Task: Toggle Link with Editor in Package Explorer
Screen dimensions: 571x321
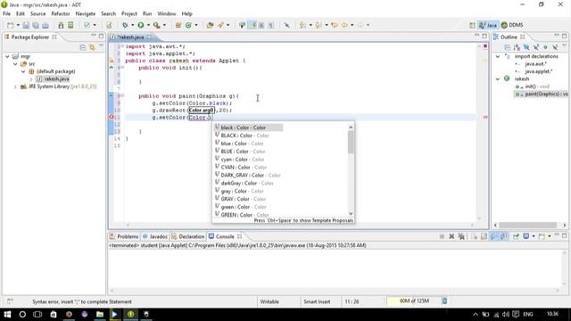Action: (92, 47)
